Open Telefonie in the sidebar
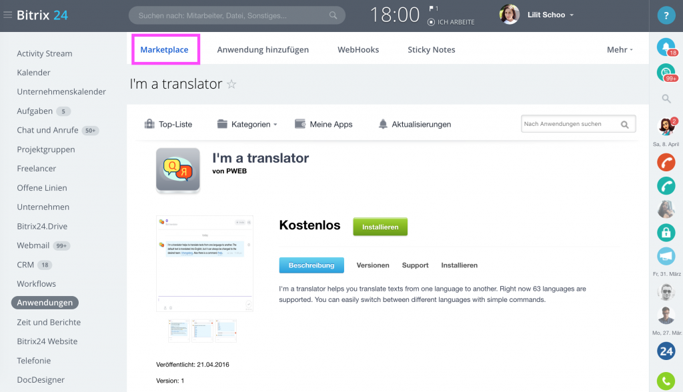The height and width of the screenshot is (392, 683). coord(33,361)
